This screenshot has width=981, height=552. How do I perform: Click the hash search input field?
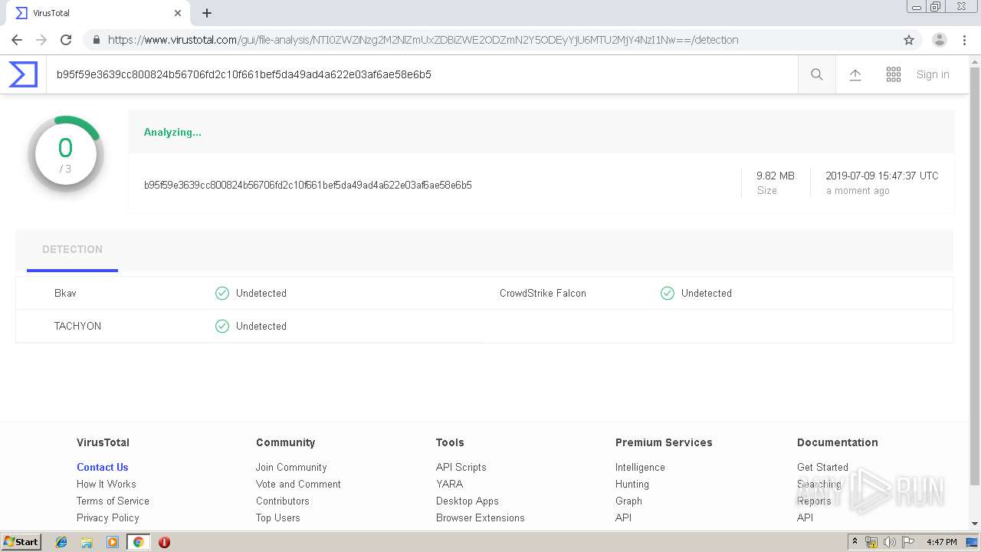[422, 74]
